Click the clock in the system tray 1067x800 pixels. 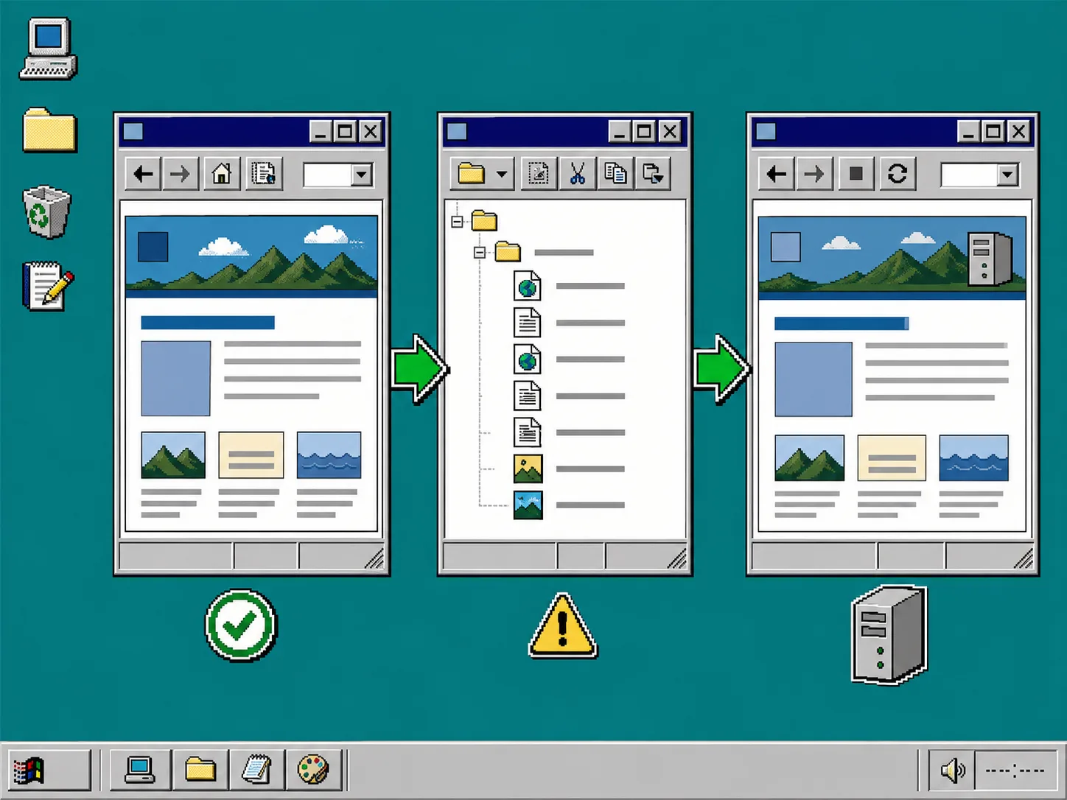click(1015, 771)
